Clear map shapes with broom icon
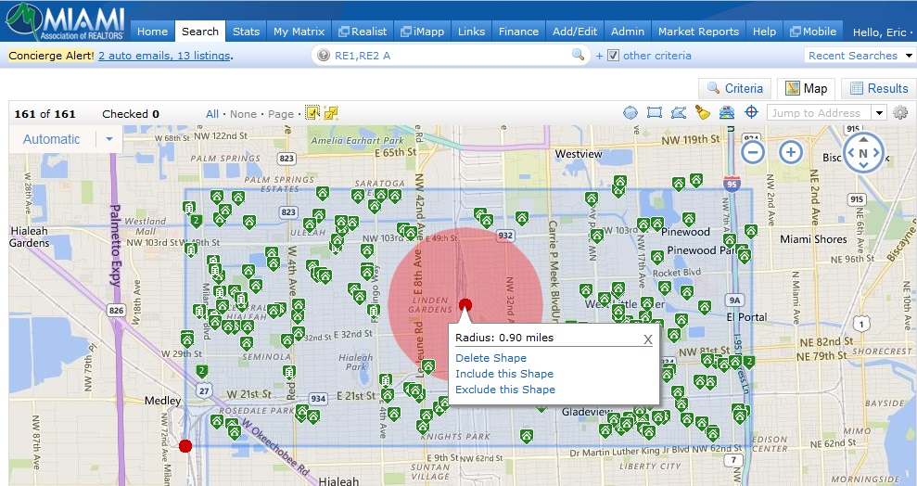 coord(703,113)
